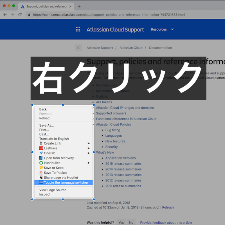Click Yes for Was this helpful
This screenshot has width=225, height=225.
121,222
